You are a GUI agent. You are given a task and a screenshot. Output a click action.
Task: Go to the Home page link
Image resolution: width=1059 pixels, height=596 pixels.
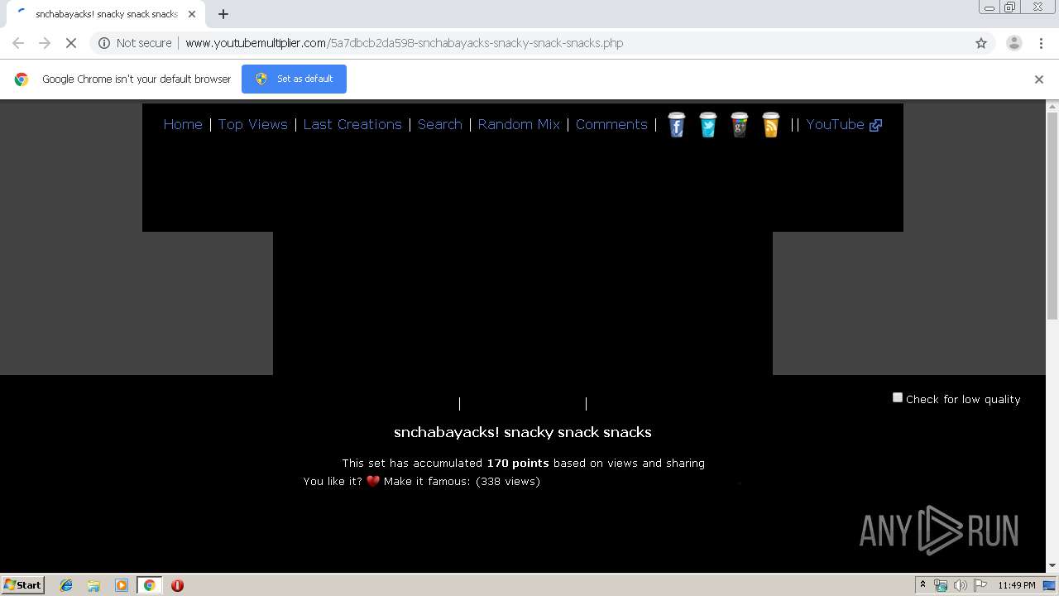pos(183,124)
